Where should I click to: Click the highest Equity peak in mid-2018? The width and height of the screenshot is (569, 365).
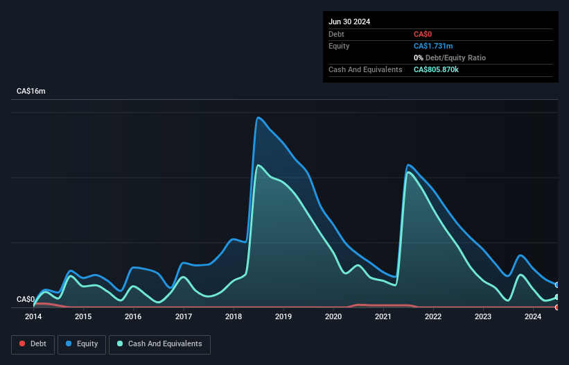click(259, 117)
